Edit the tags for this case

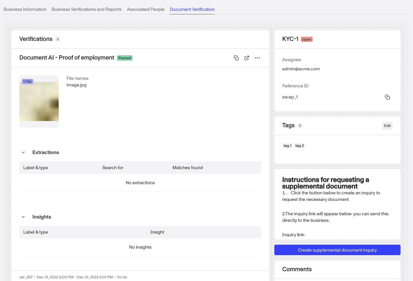pos(387,125)
